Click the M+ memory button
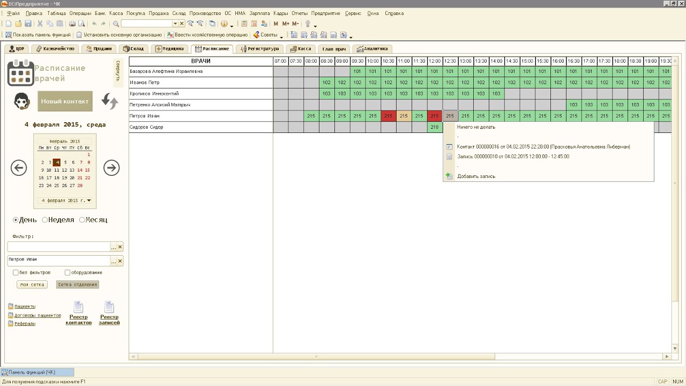This screenshot has width=686, height=386. [286, 24]
